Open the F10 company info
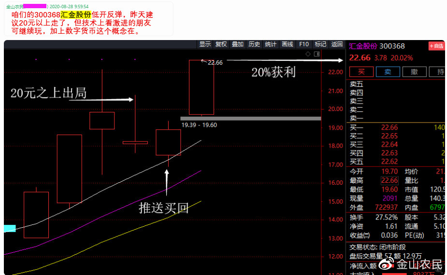 pos(304,44)
